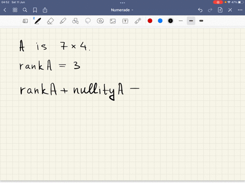Tap the three-dot multitasking handle at top
245x183 pixels.
(x=122, y=3)
